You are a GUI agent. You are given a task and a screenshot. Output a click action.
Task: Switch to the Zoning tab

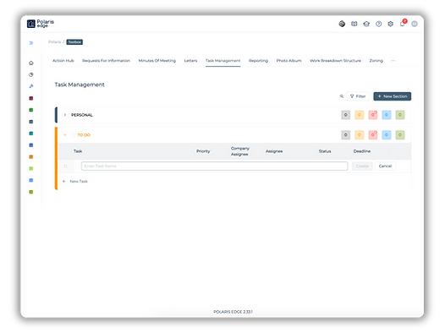coord(376,61)
